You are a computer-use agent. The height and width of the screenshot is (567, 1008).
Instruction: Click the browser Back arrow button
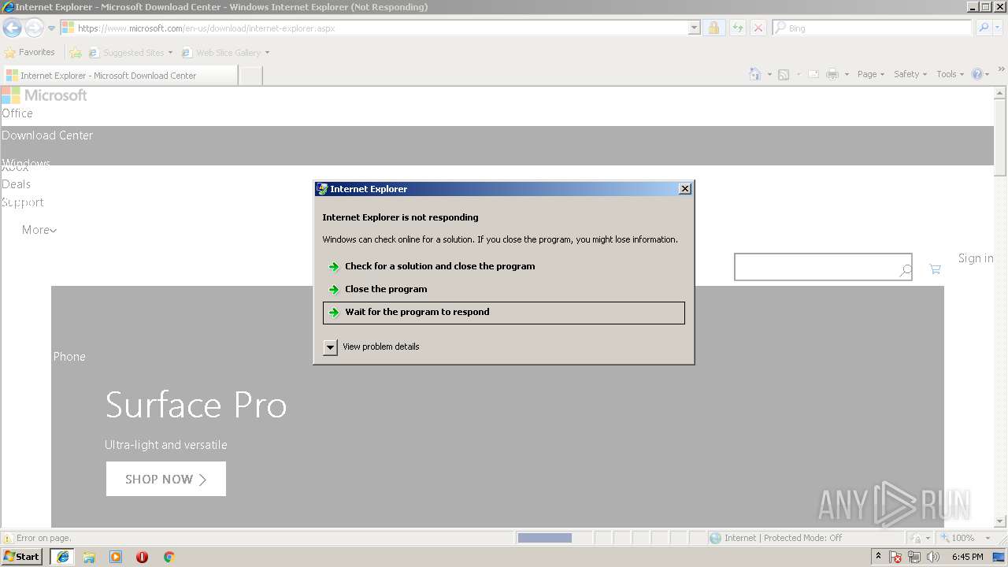point(12,28)
